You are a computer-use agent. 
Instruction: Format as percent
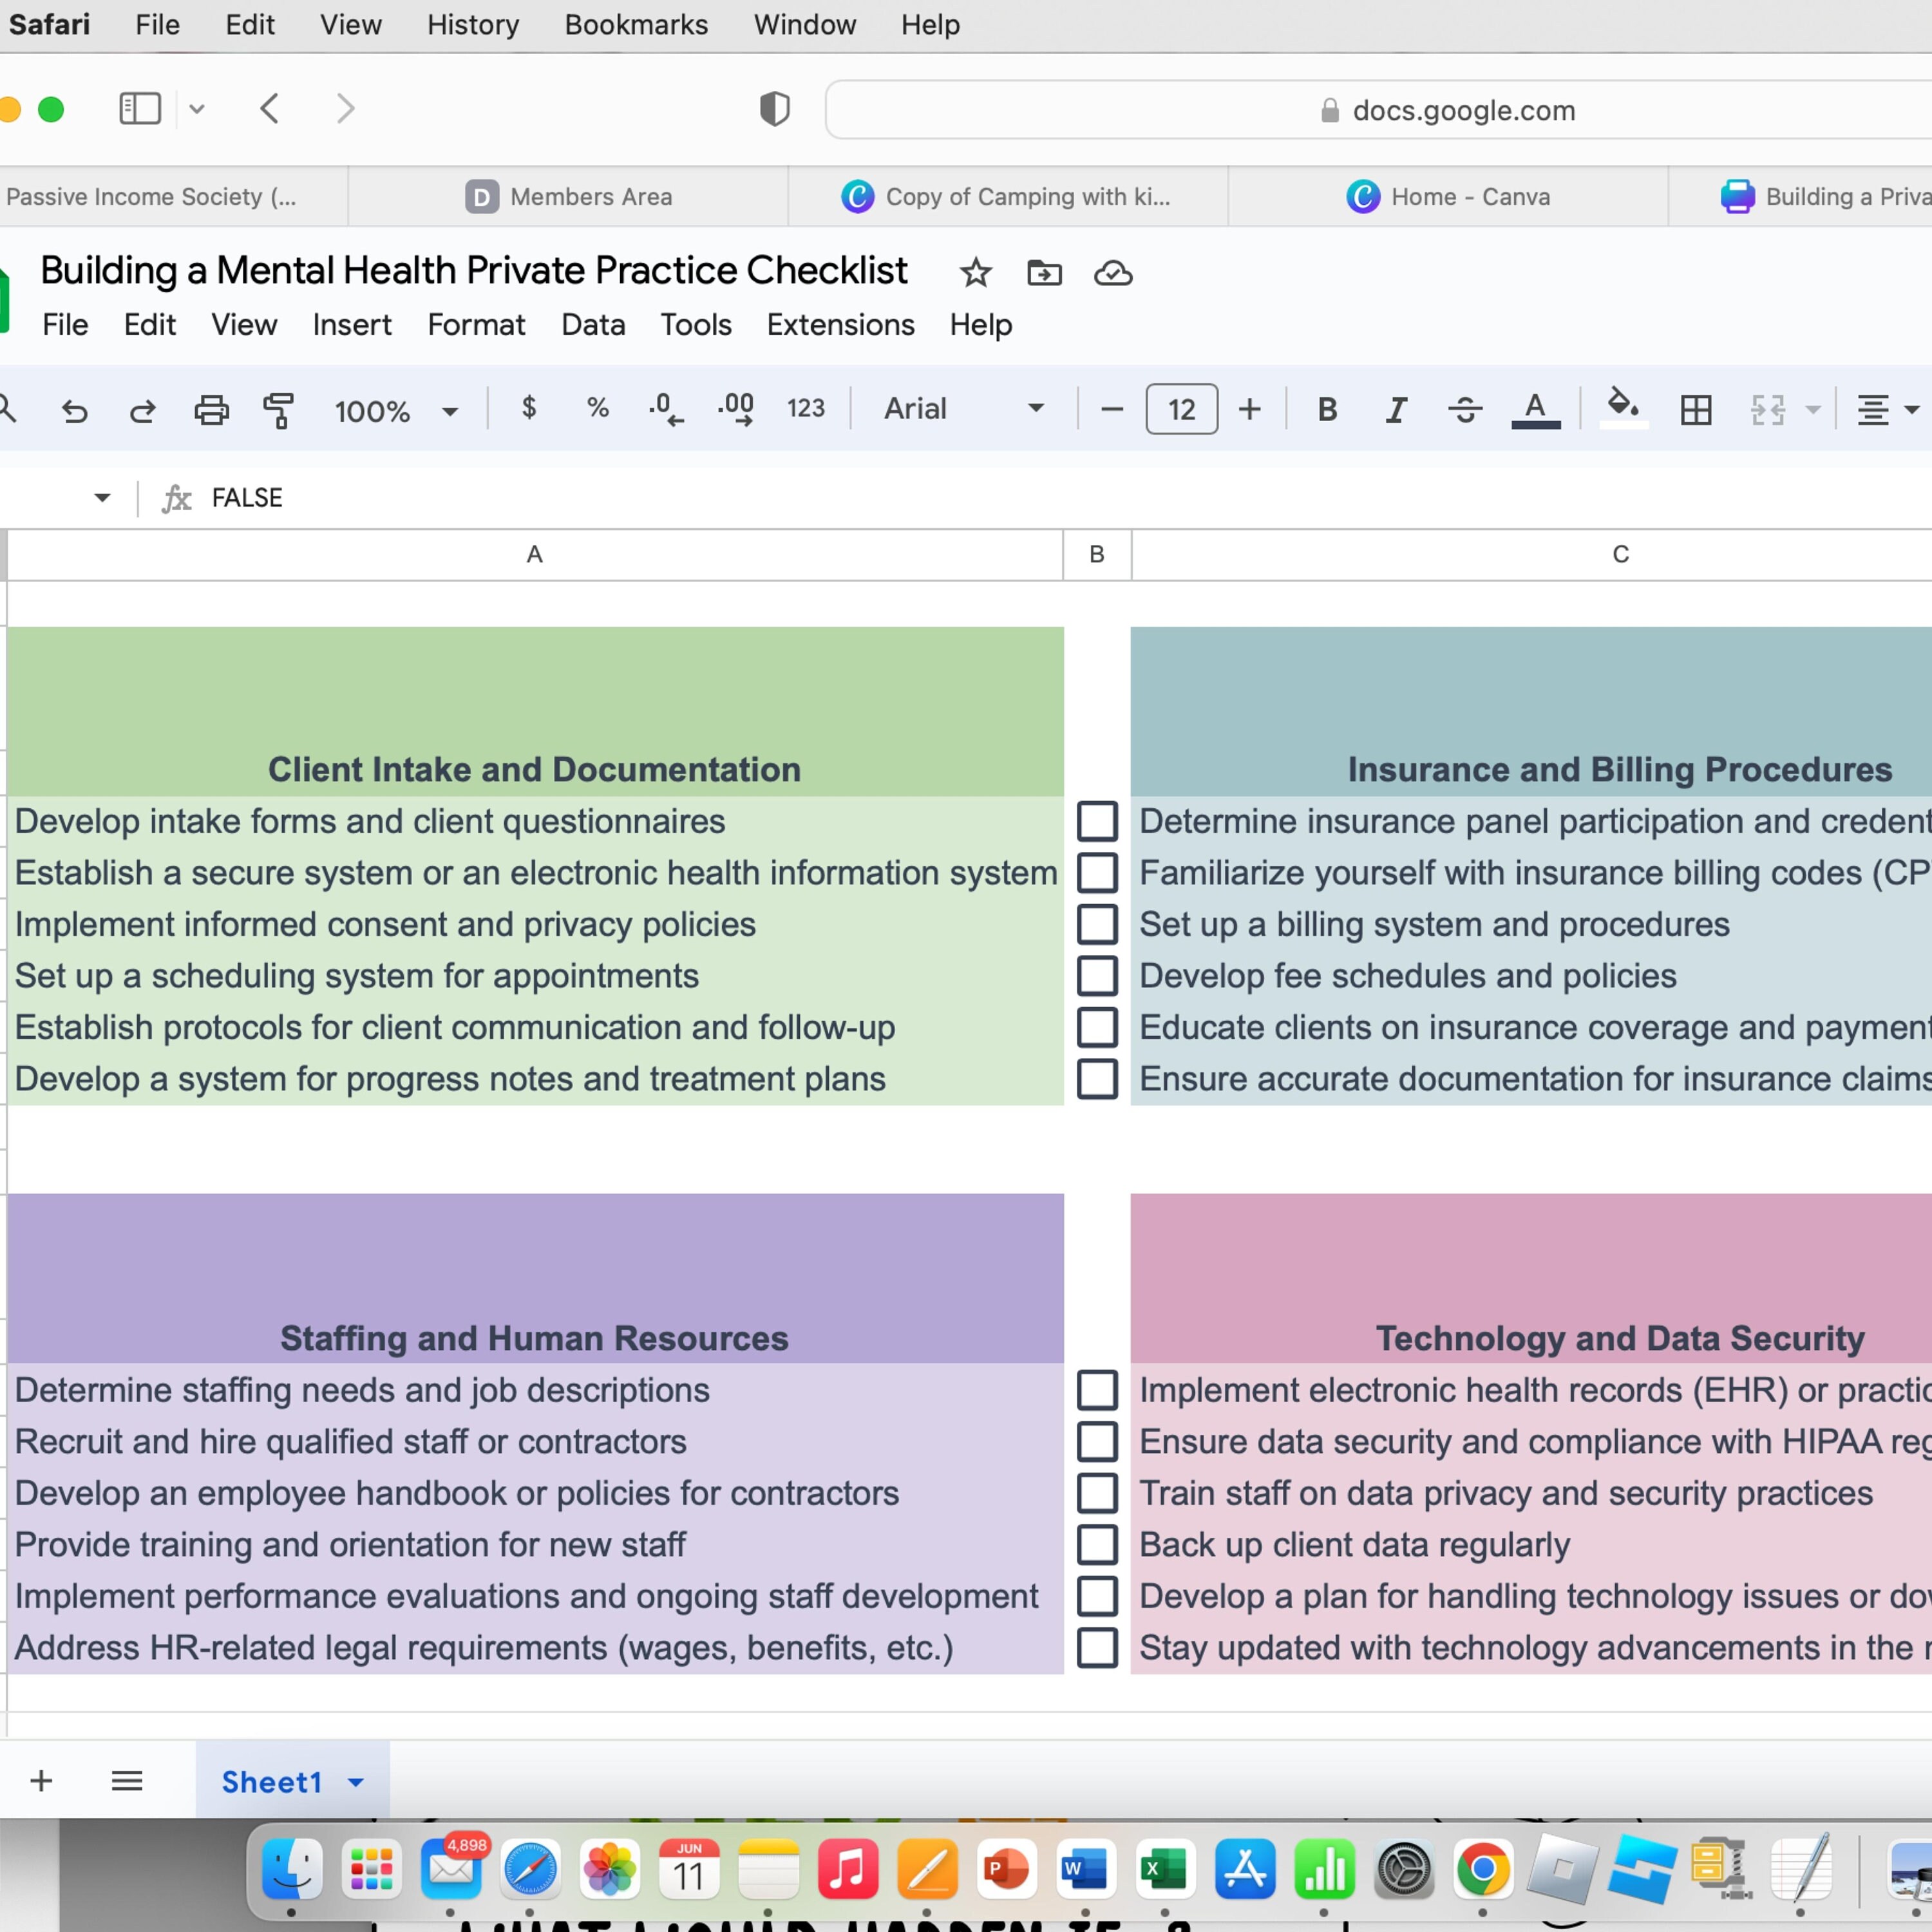[x=598, y=408]
